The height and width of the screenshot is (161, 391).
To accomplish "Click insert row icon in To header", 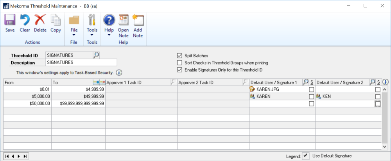I will (x=96, y=82).
